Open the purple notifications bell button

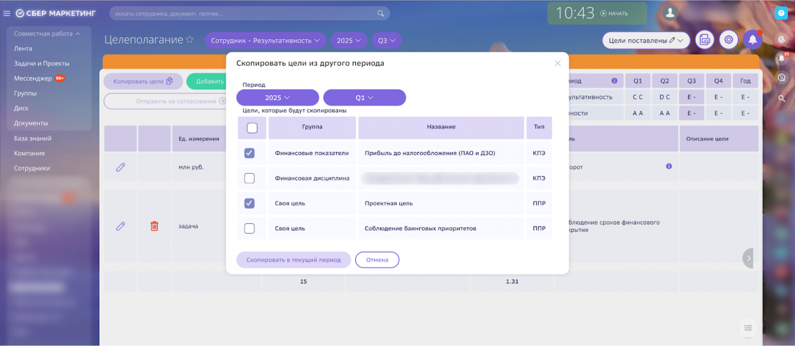tap(753, 40)
